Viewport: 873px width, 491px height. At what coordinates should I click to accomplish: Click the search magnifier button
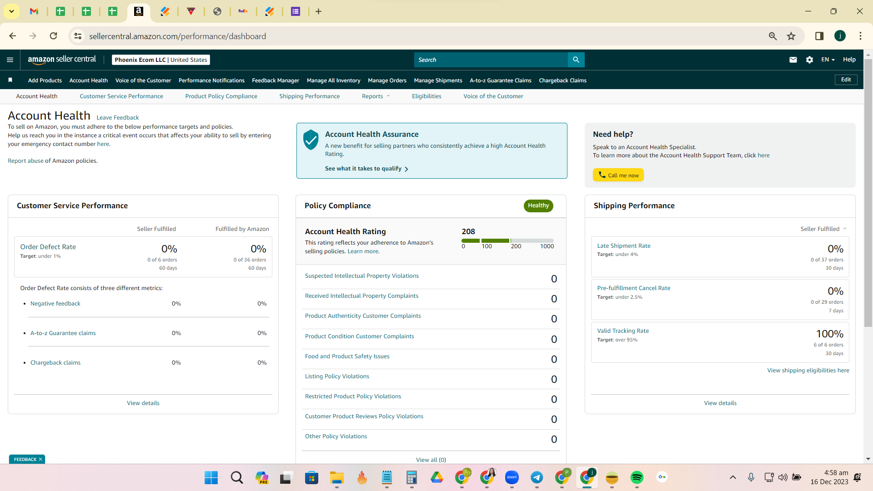coord(576,60)
